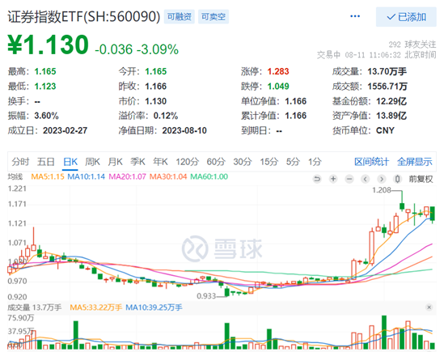Viewport: 448px width, 352px height.
Task: Select the 月K chart tab
Action: 115,162
